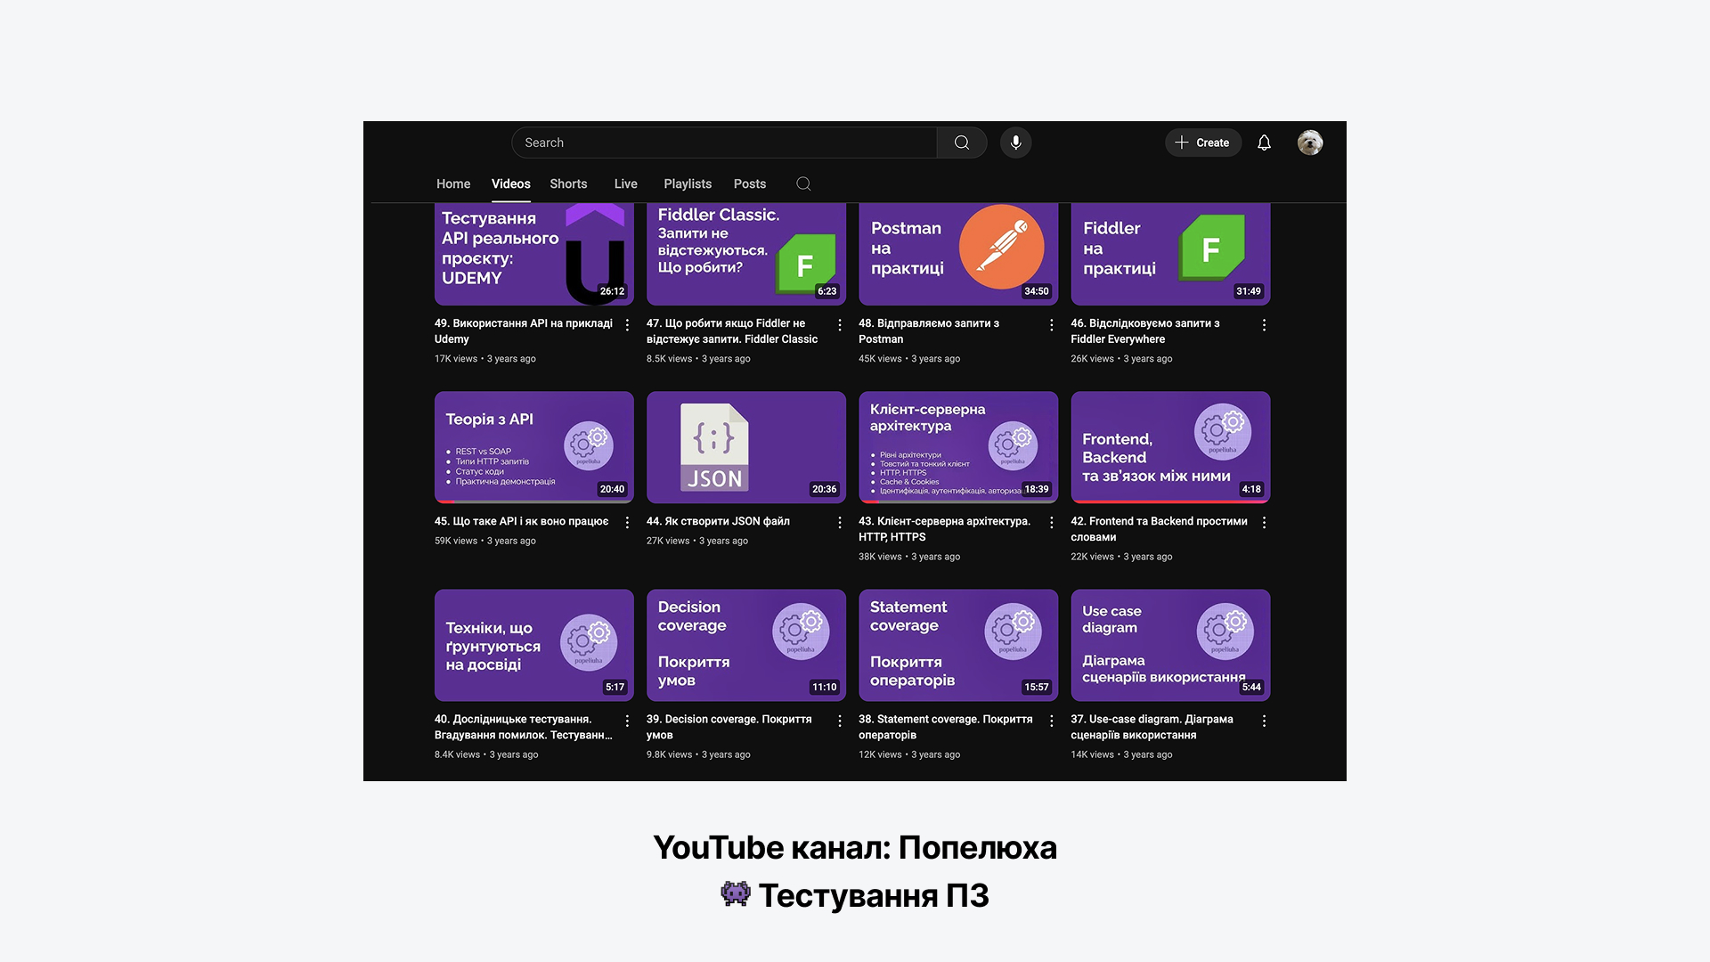Open options menu for the Postman video
1710x962 pixels.
(x=1052, y=325)
